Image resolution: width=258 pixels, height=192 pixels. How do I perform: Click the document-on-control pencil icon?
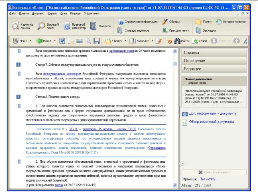(x=159, y=41)
